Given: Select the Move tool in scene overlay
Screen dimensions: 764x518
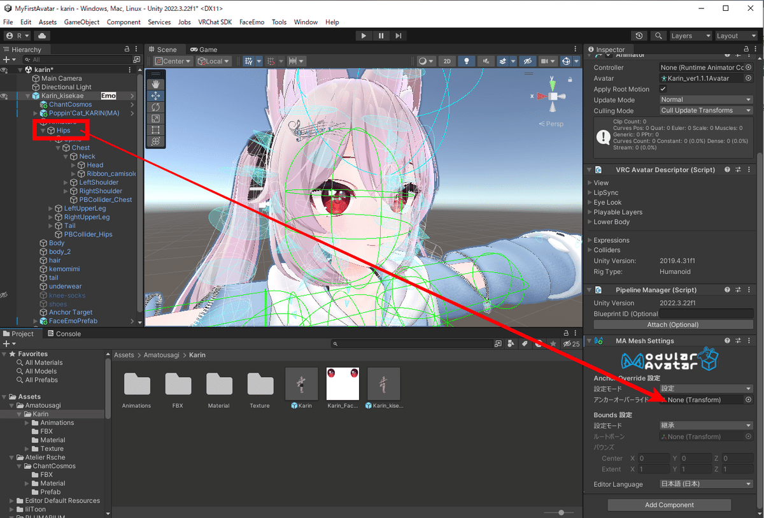Looking at the screenshot, I should pyautogui.click(x=156, y=96).
